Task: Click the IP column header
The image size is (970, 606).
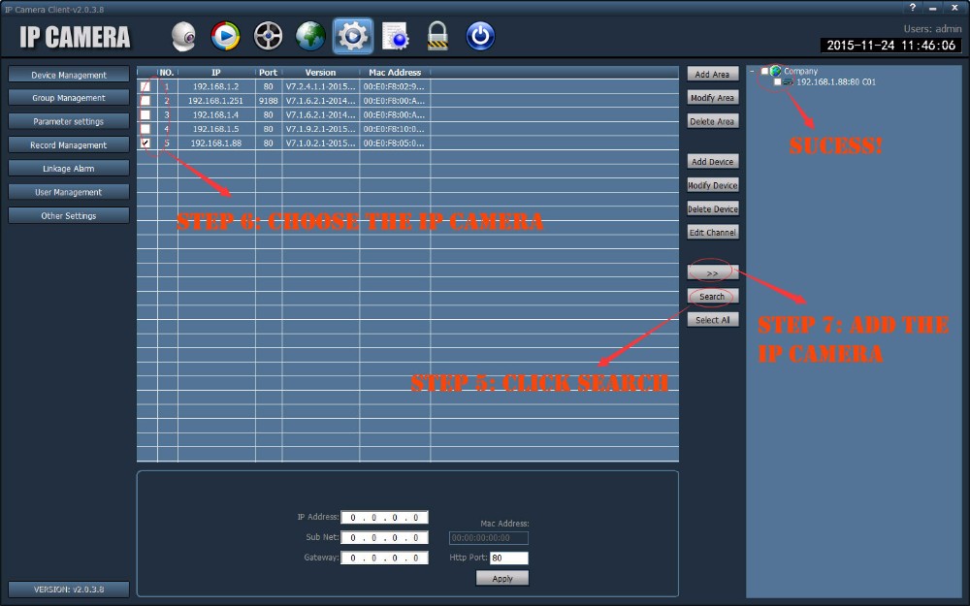Action: point(216,73)
